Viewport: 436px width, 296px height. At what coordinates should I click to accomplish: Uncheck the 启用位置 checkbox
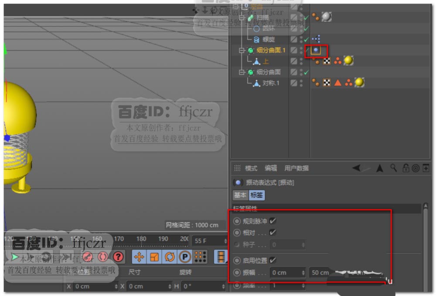[273, 260]
